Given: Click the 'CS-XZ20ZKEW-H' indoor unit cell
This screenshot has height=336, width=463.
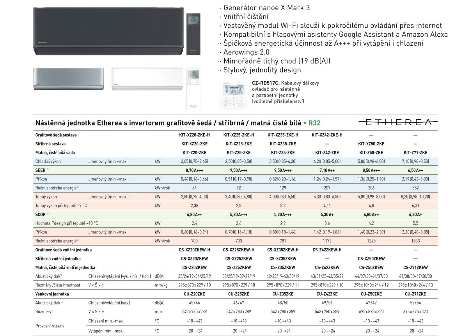Looking at the screenshot, I should click(194, 250).
